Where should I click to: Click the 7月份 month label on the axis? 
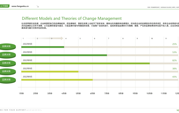click(107, 93)
